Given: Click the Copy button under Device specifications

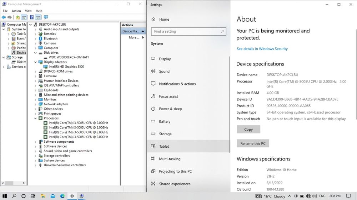Looking at the screenshot, I should [x=248, y=130].
